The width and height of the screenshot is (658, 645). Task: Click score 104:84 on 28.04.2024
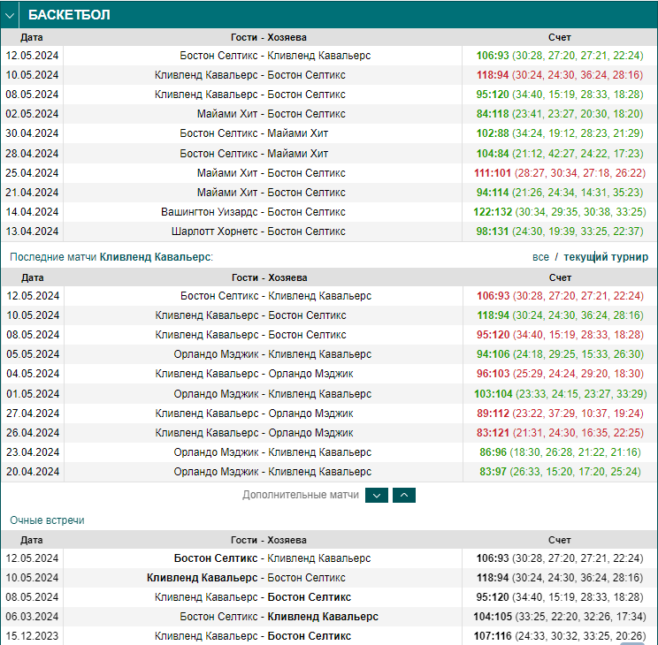pos(493,154)
